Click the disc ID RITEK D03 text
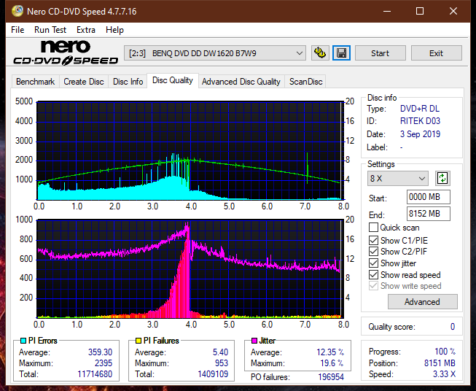This screenshot has height=391, width=476. pyautogui.click(x=420, y=121)
